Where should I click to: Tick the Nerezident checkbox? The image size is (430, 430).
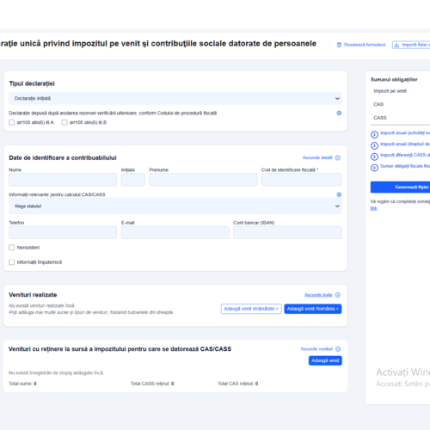tap(12, 248)
